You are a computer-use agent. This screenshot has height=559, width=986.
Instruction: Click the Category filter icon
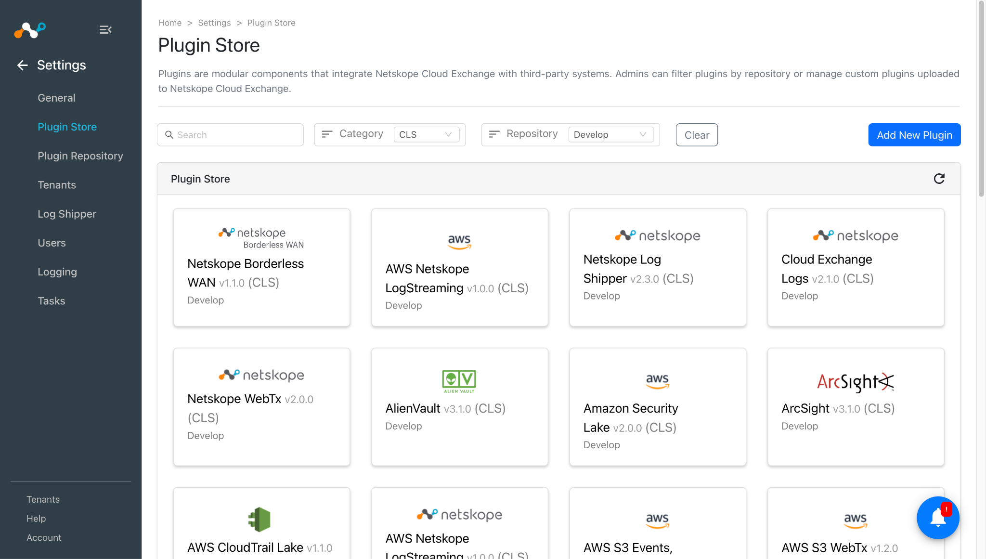[327, 134]
